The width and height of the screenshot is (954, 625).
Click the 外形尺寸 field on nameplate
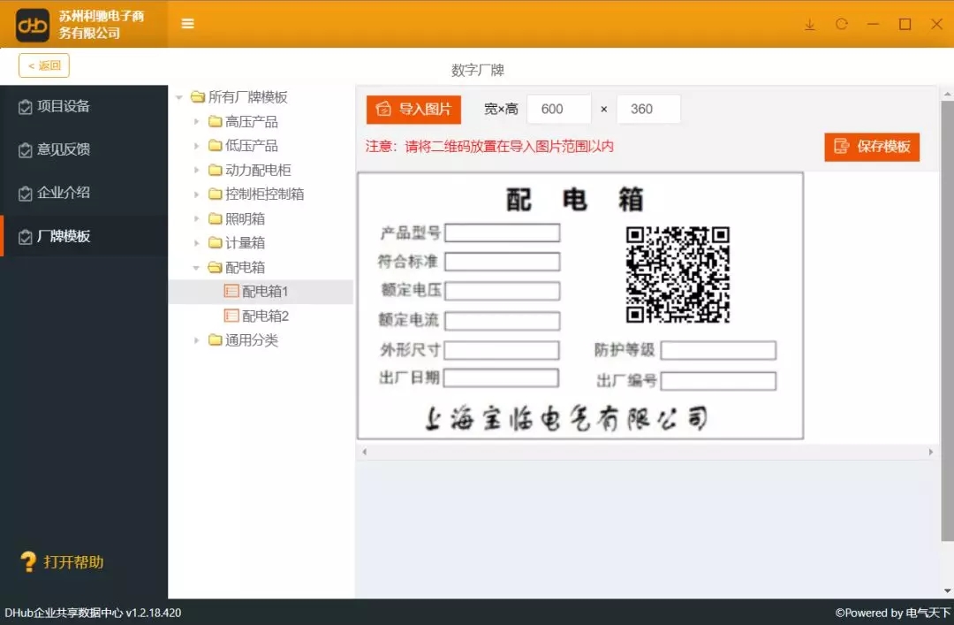click(x=502, y=350)
